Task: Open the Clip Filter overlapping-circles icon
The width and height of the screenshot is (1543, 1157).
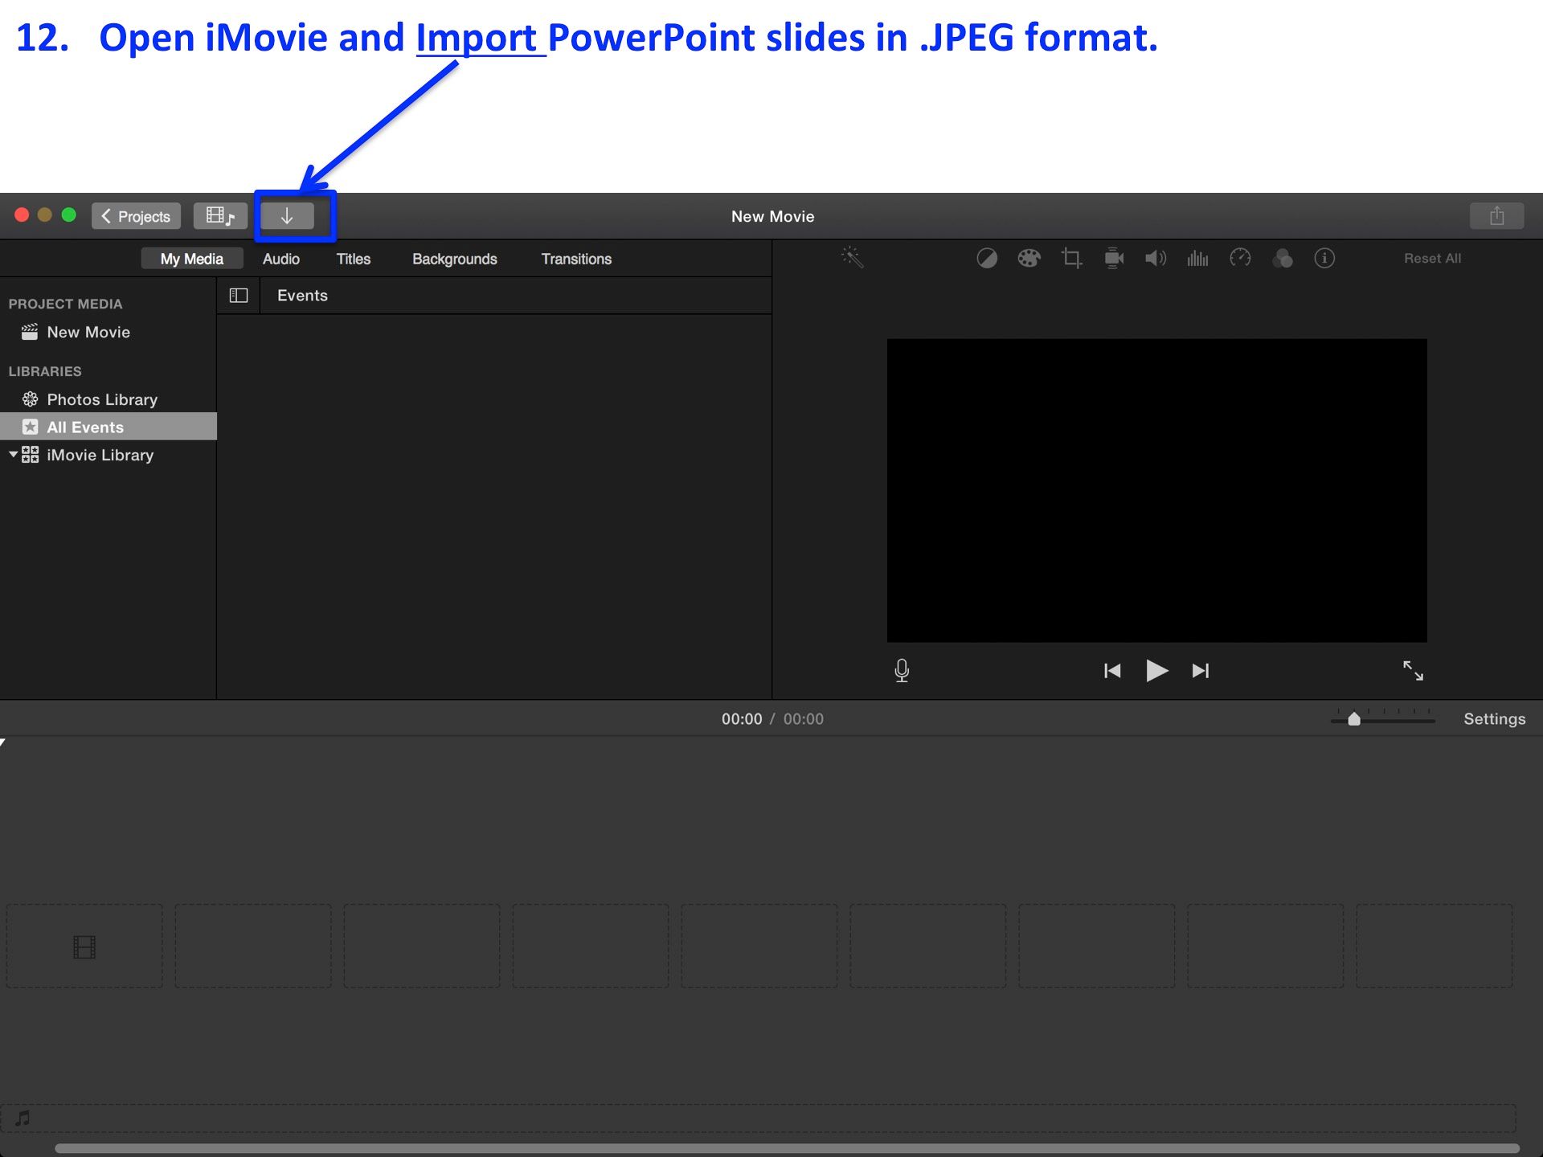Action: pyautogui.click(x=1283, y=258)
